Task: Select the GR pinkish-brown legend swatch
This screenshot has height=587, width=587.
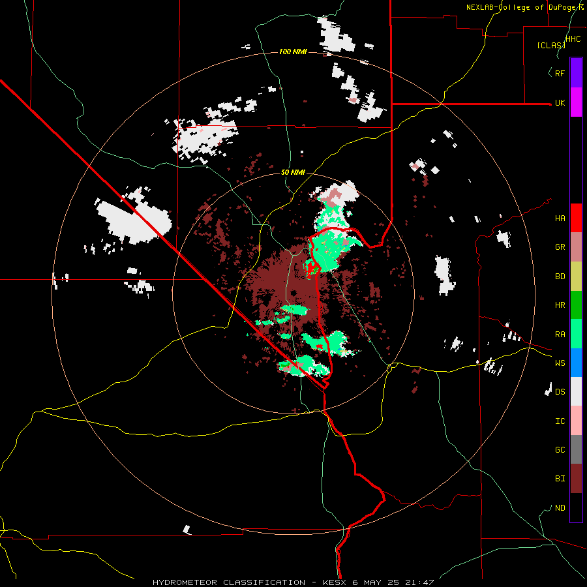Action: 576,247
